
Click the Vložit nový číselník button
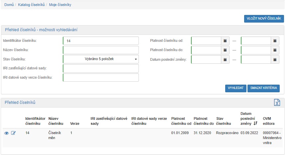[264, 19]
